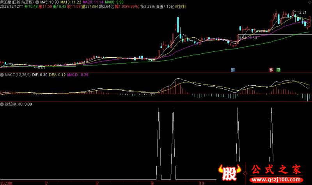This screenshot has width=312, height=185.
Task: Open the dropdown icon beside 泉阳泉 chart title
Action: [37, 2]
